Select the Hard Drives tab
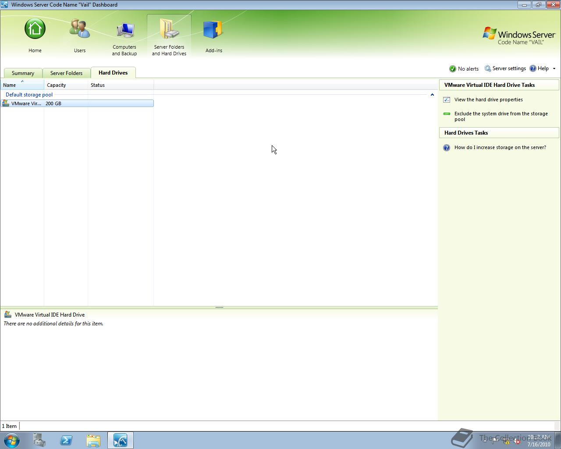Screen dimensions: 561x449 click(113, 73)
